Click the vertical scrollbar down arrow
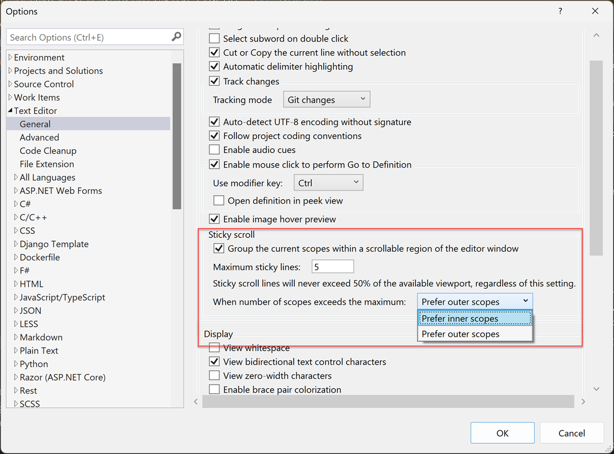The width and height of the screenshot is (614, 454). pos(596,389)
